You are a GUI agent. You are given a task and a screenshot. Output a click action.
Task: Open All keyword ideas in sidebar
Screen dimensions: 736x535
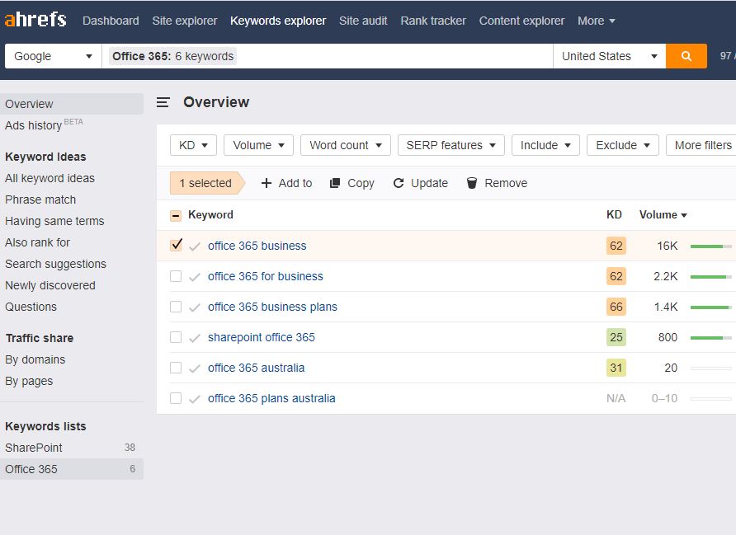click(50, 178)
